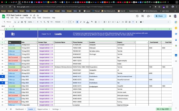This screenshot has height=111, width=179.
Task: Click the Dashboard sheet tab
Action: [20, 109]
